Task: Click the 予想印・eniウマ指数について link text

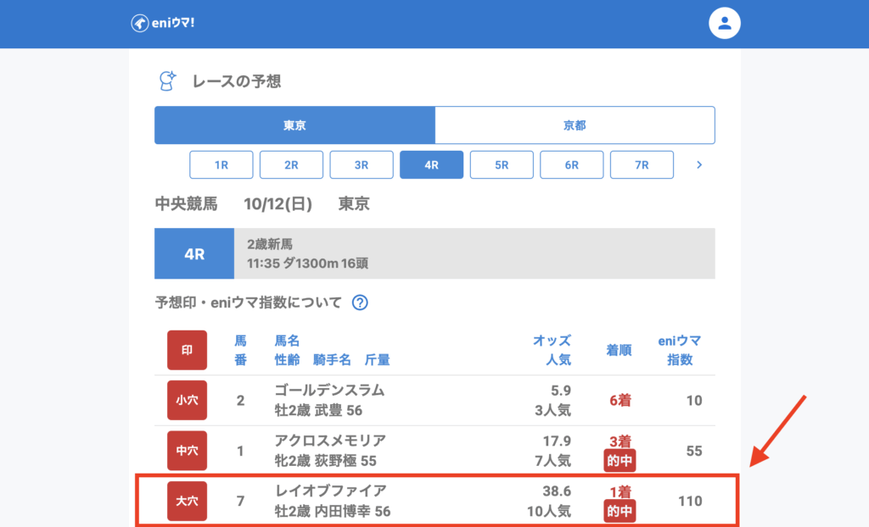Action: pyautogui.click(x=249, y=302)
